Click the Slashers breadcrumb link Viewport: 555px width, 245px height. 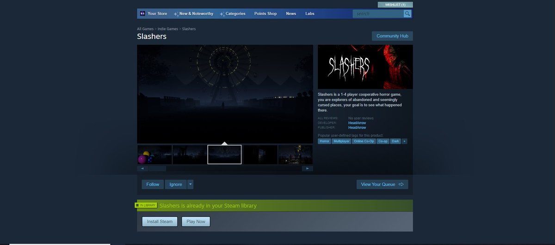189,29
